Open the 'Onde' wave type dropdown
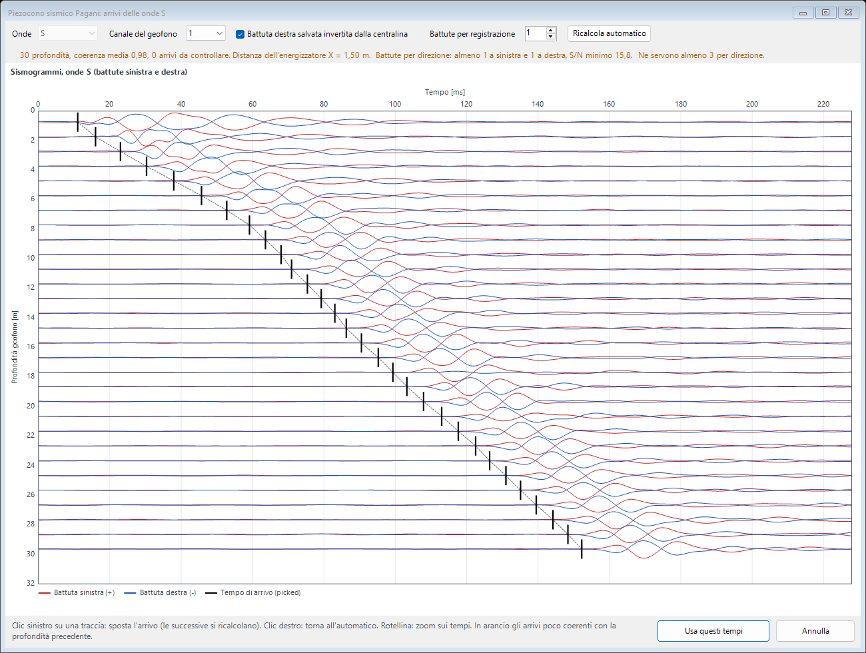 [68, 33]
